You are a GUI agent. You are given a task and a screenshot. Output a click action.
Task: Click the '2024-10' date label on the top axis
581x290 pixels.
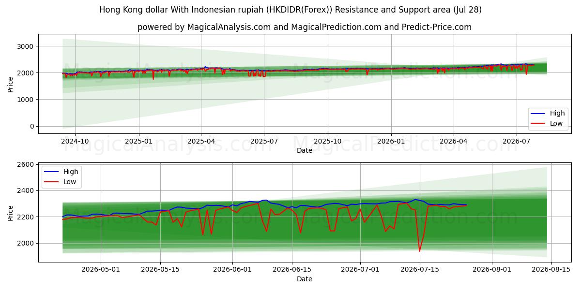click(75, 142)
